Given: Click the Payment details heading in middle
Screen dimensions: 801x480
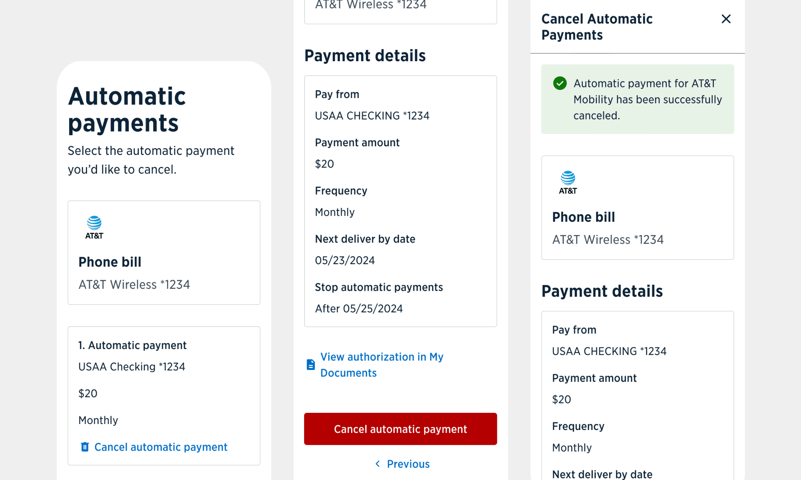Looking at the screenshot, I should point(365,56).
